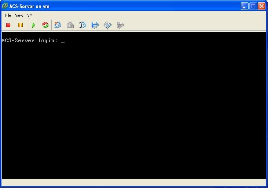Power on the VM with green play
The width and height of the screenshot is (268, 188).
[x=33, y=25]
